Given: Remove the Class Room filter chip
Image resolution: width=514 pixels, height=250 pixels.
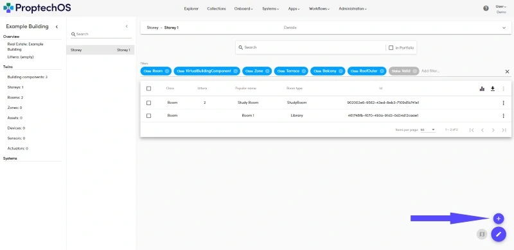Looking at the screenshot, I should click(x=167, y=71).
